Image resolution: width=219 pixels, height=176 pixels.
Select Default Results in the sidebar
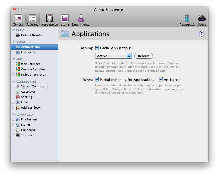pyautogui.click(x=34, y=35)
